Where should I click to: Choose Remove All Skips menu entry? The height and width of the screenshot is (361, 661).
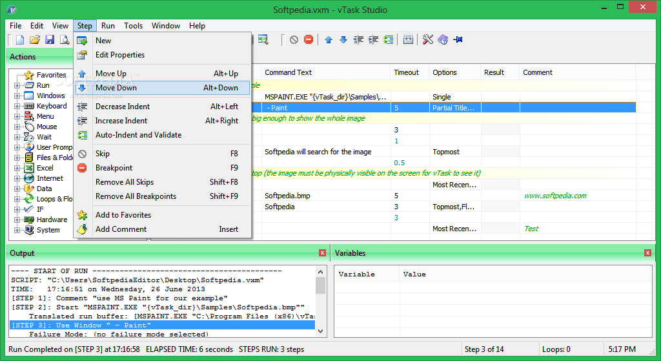(x=162, y=182)
